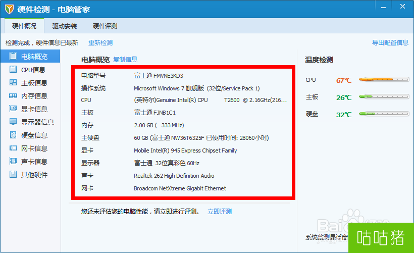Click the 32位真彩色 60Hz display text
This screenshot has height=253, width=414.
coord(167,163)
